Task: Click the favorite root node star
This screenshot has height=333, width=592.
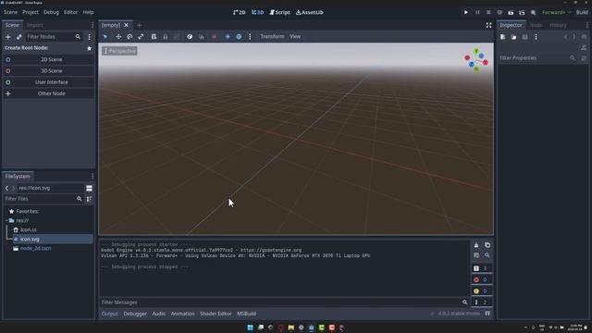Action: click(x=89, y=48)
